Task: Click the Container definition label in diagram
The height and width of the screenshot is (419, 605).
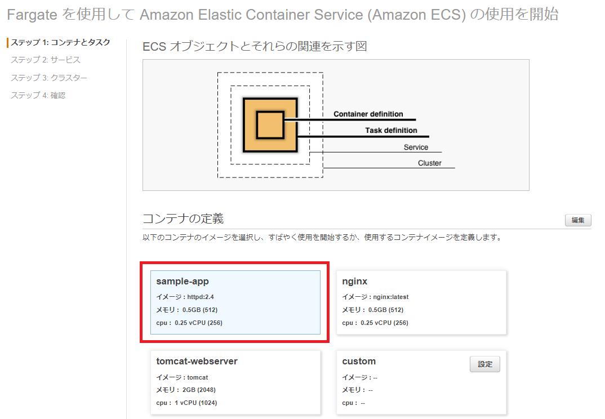Action: tap(368, 114)
